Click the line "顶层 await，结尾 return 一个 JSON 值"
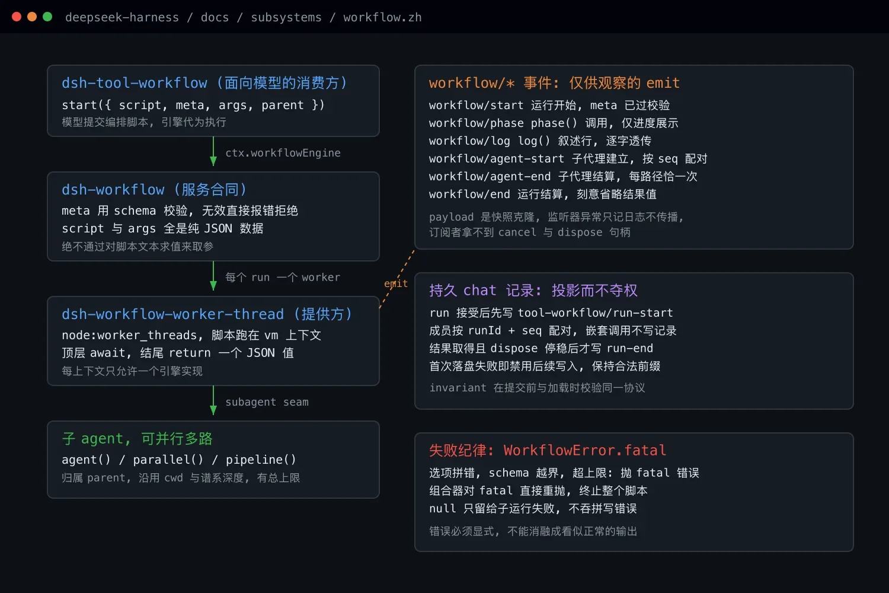889x593 pixels. [x=178, y=353]
